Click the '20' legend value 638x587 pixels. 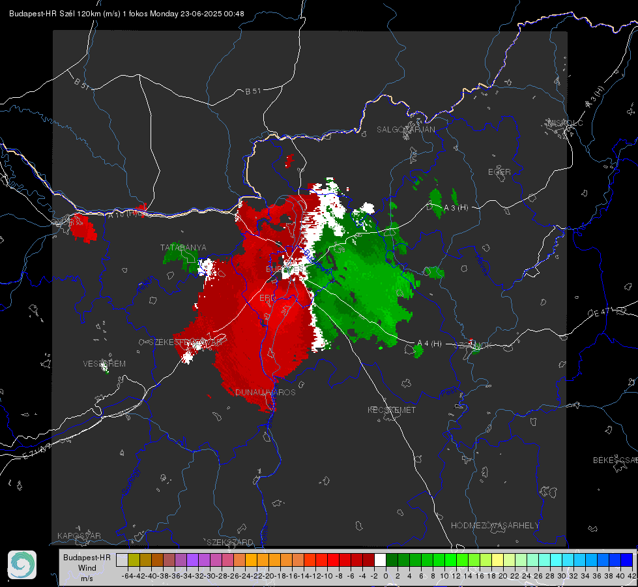click(503, 576)
